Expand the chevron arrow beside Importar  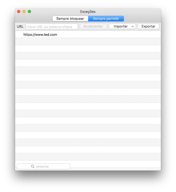(x=133, y=26)
